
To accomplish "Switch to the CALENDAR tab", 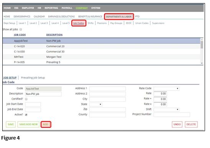I will [x=39, y=16].
